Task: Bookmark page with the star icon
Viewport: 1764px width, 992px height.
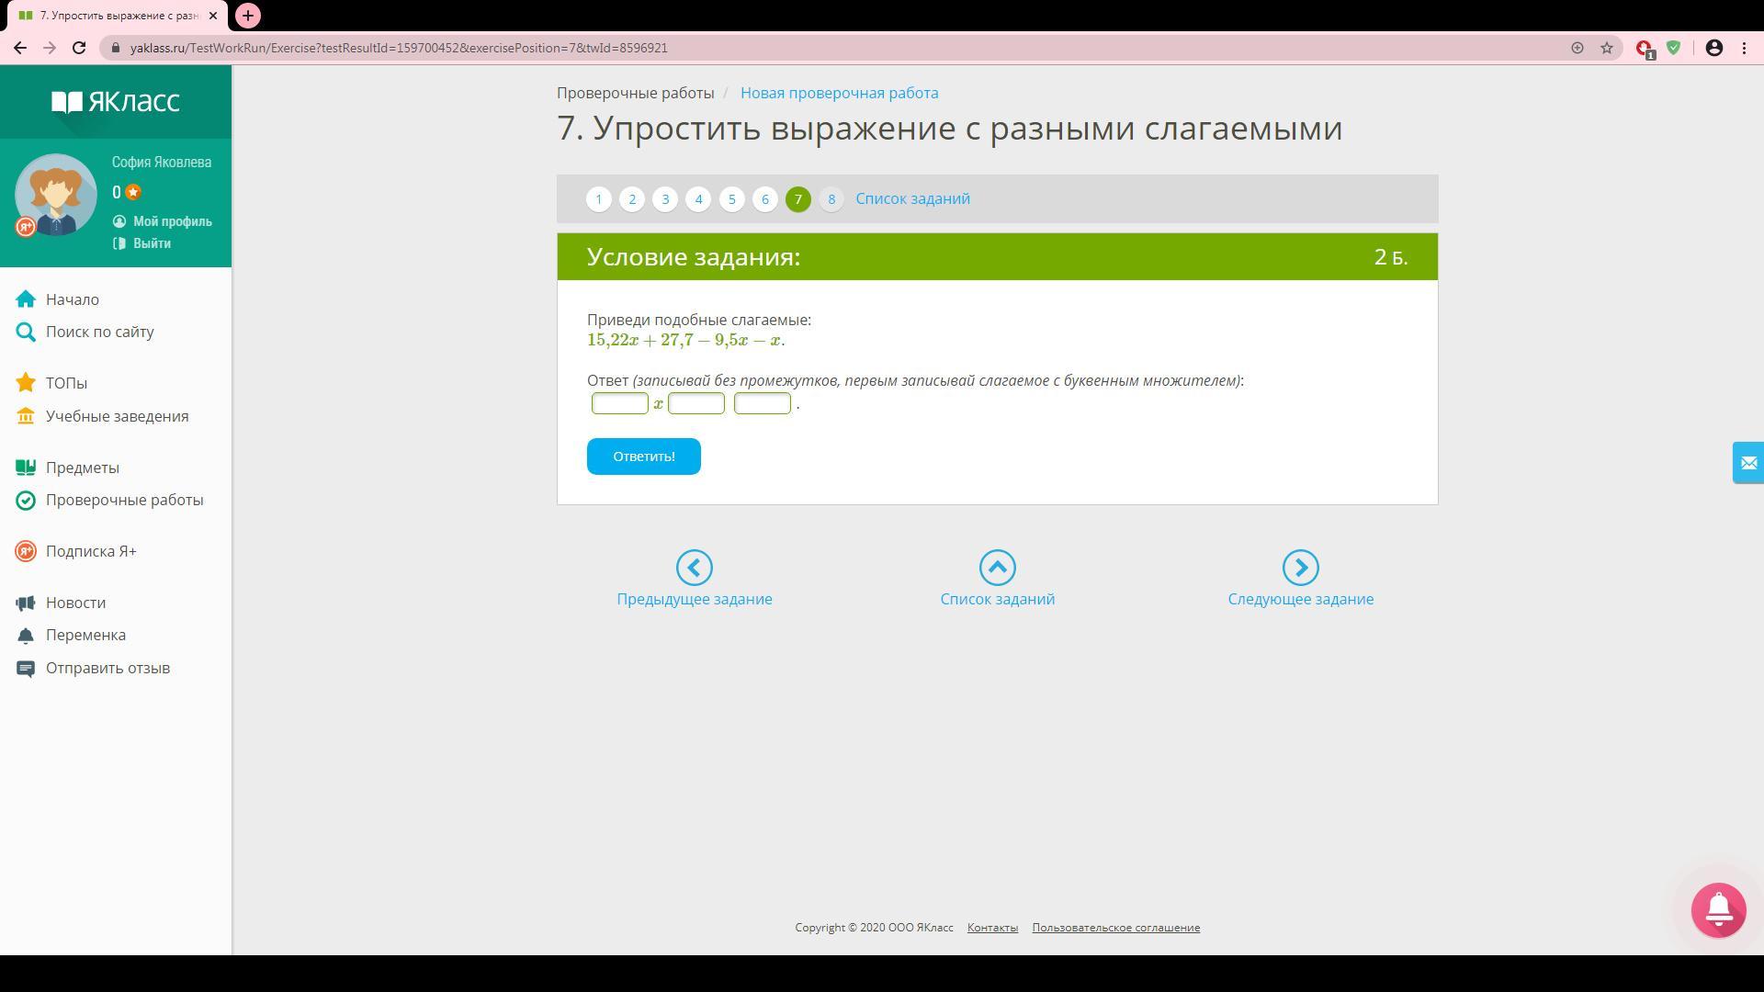Action: (1607, 48)
